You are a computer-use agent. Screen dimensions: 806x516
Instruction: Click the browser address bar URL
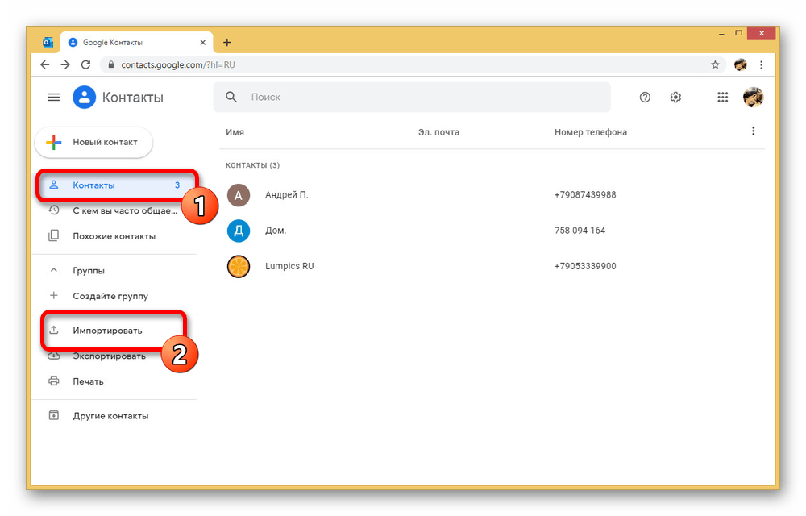click(178, 64)
